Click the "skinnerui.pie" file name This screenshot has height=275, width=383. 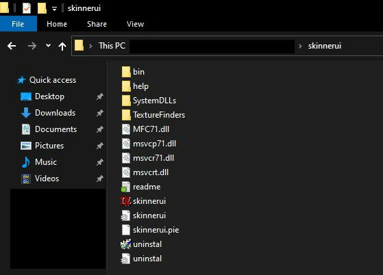[156, 230]
